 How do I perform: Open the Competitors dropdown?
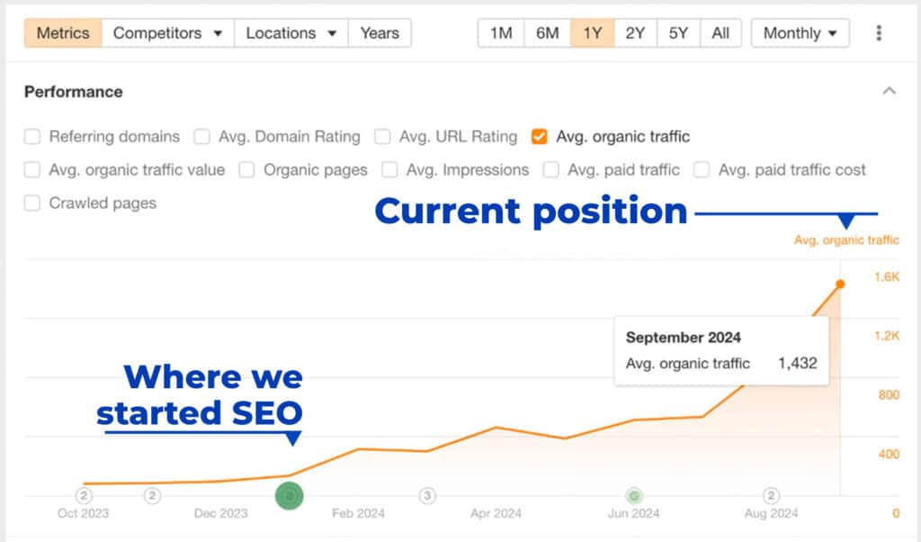coord(167,33)
